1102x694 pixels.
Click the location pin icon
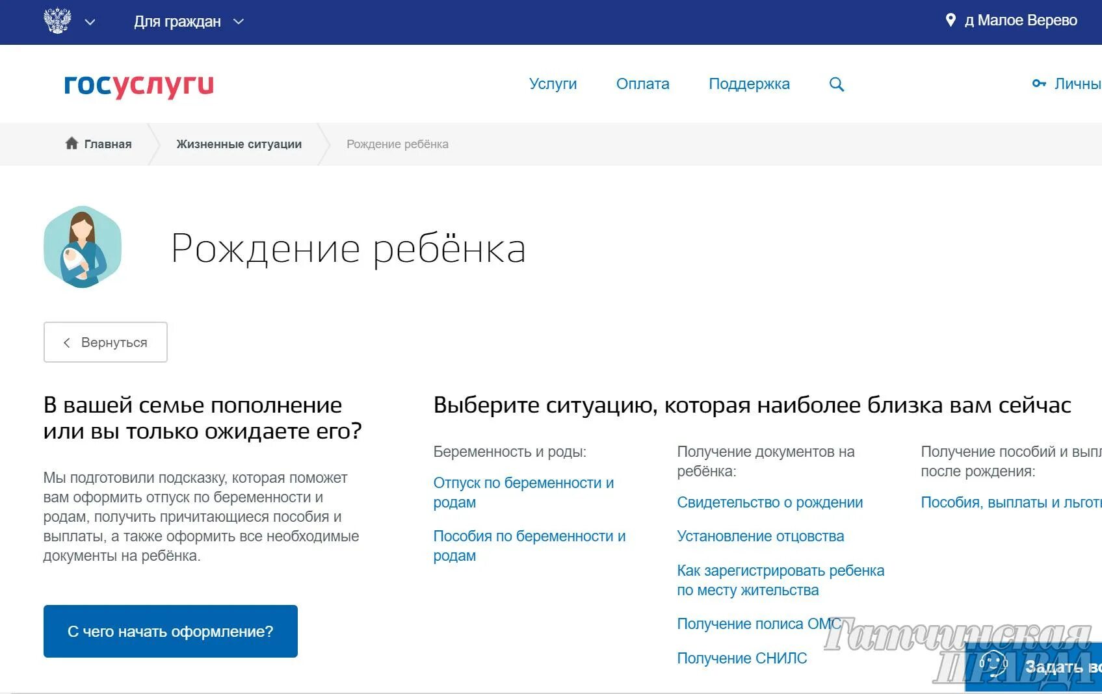951,20
